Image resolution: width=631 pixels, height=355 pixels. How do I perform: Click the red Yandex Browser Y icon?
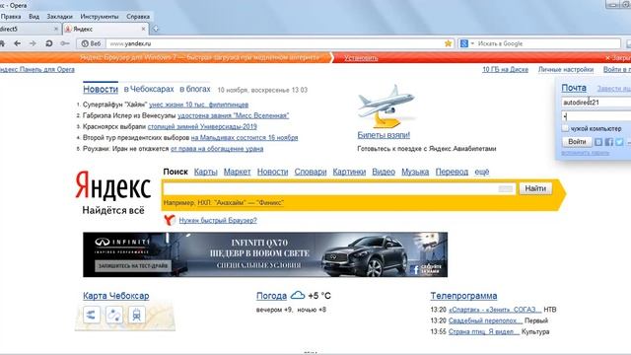(170, 220)
